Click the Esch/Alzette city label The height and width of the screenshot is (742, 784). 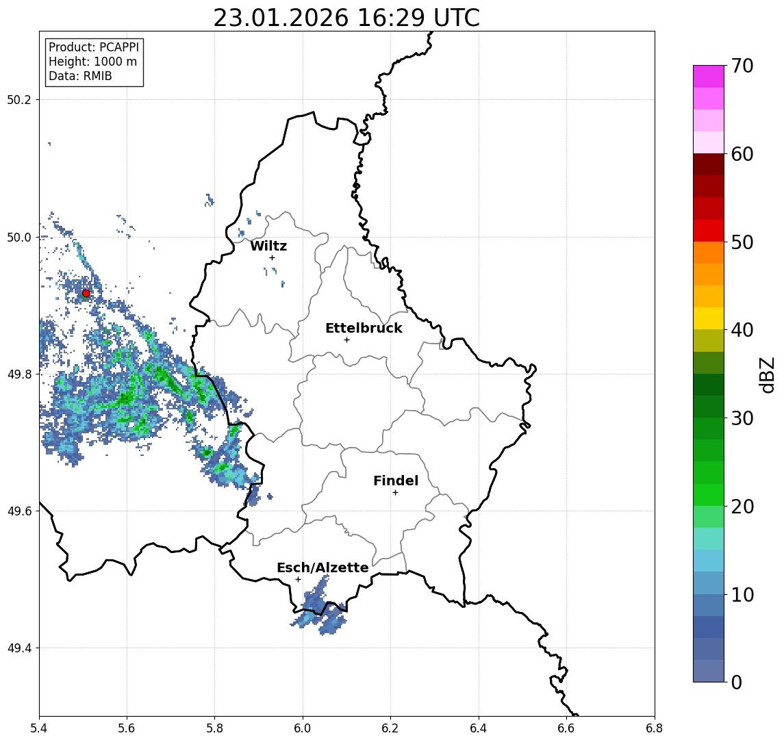pos(323,567)
